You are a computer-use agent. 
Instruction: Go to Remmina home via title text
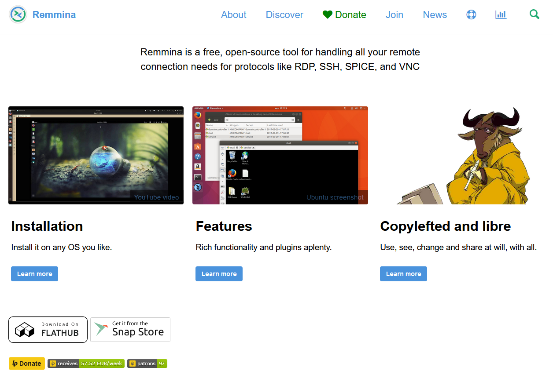pos(54,15)
